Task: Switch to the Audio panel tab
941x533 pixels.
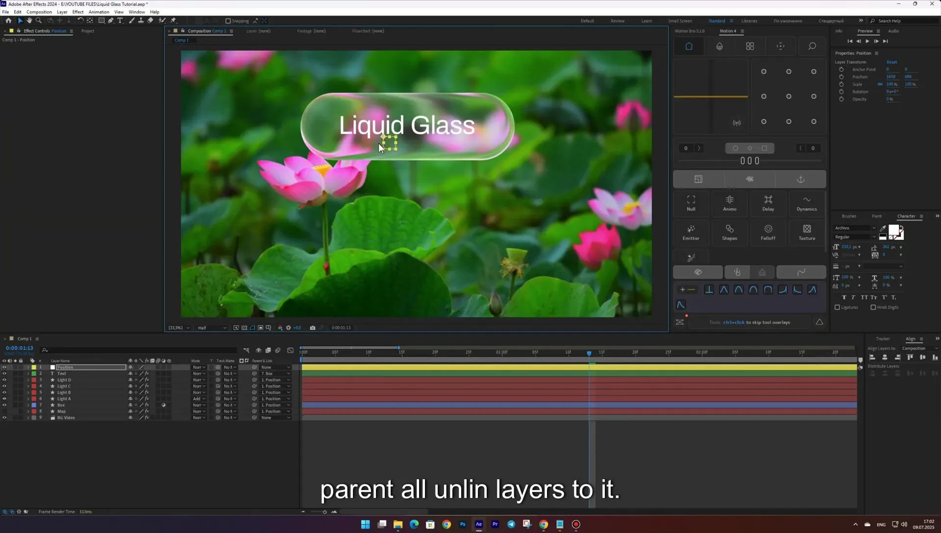Action: [x=893, y=31]
